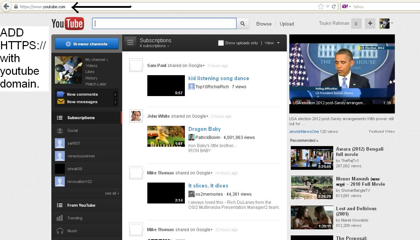Screen dimensions: 420x240
Task: Click the Sam Paul shared on Google+ name
Action: tap(157, 66)
